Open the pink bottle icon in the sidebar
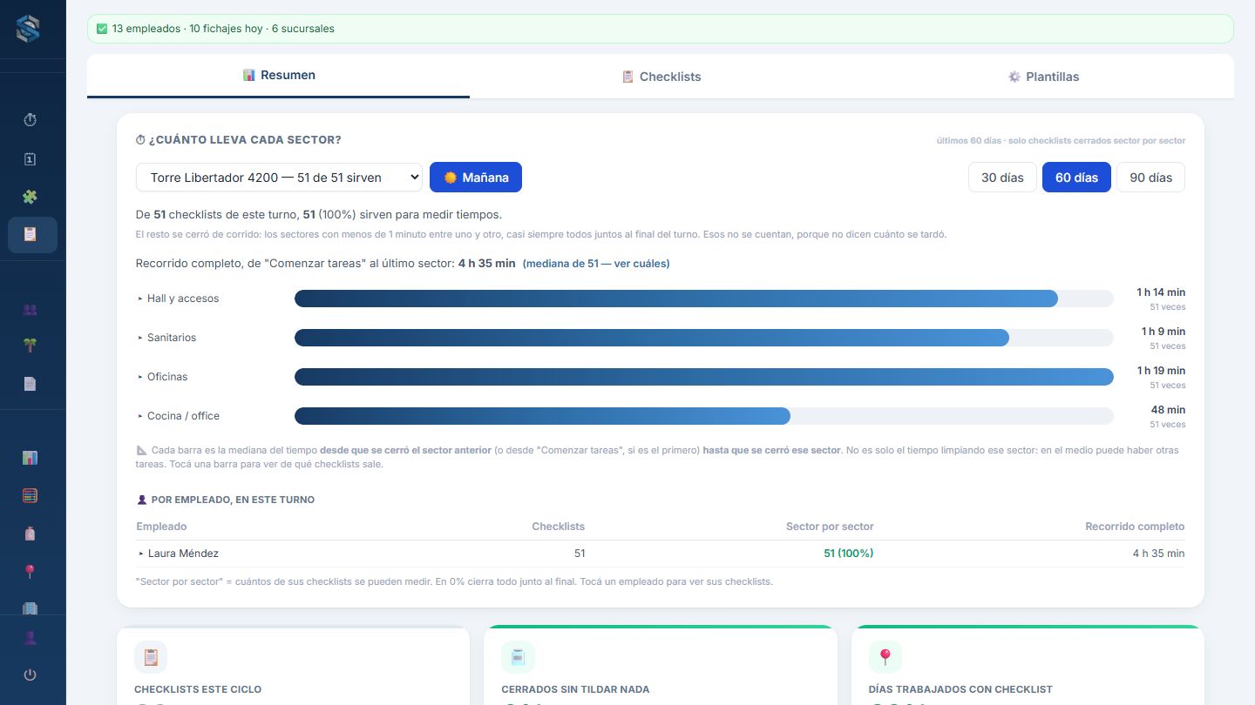 pos(31,534)
